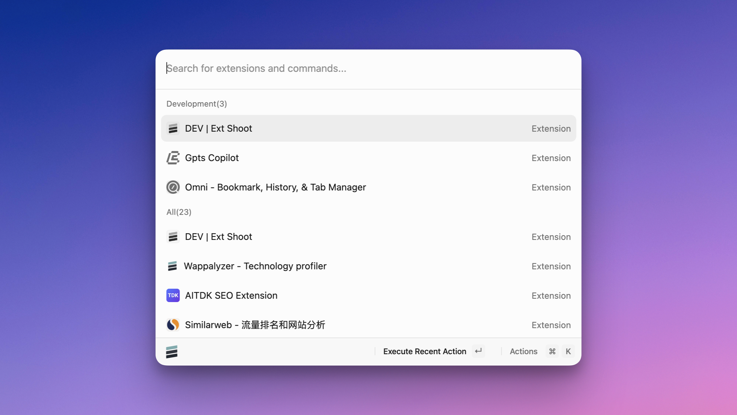Click the K key badge
This screenshot has height=415, width=737.
point(568,351)
